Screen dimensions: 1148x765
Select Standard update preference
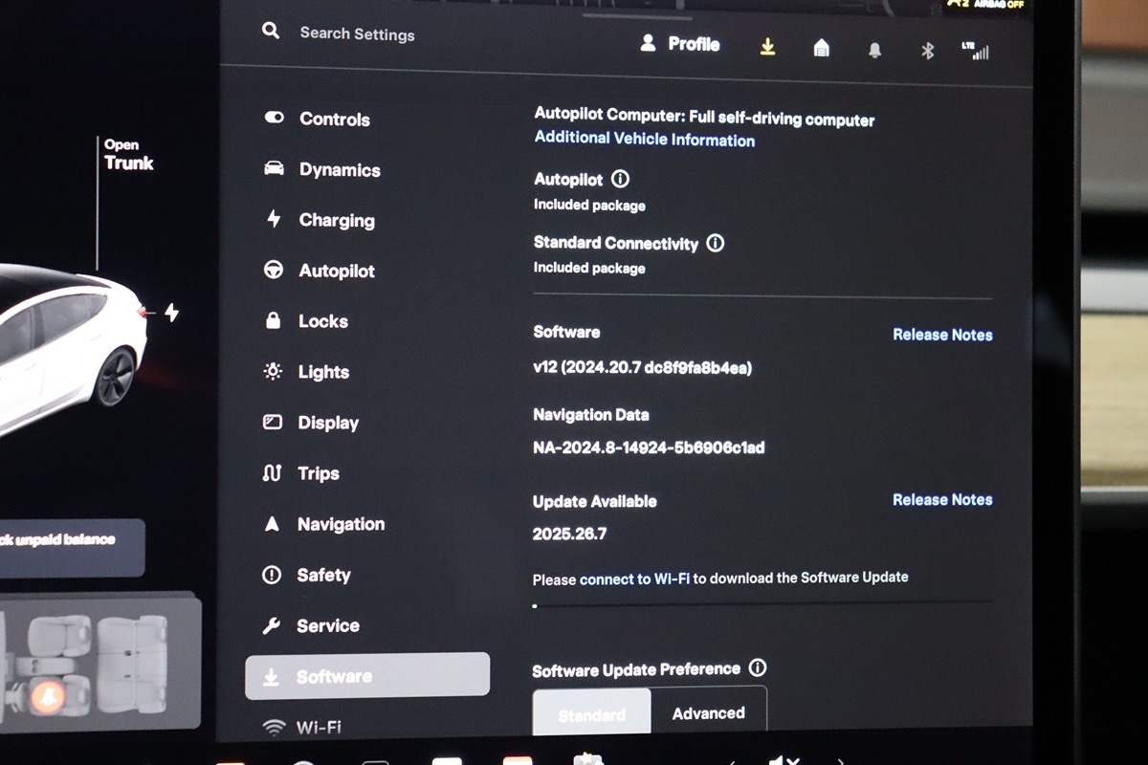(x=592, y=714)
